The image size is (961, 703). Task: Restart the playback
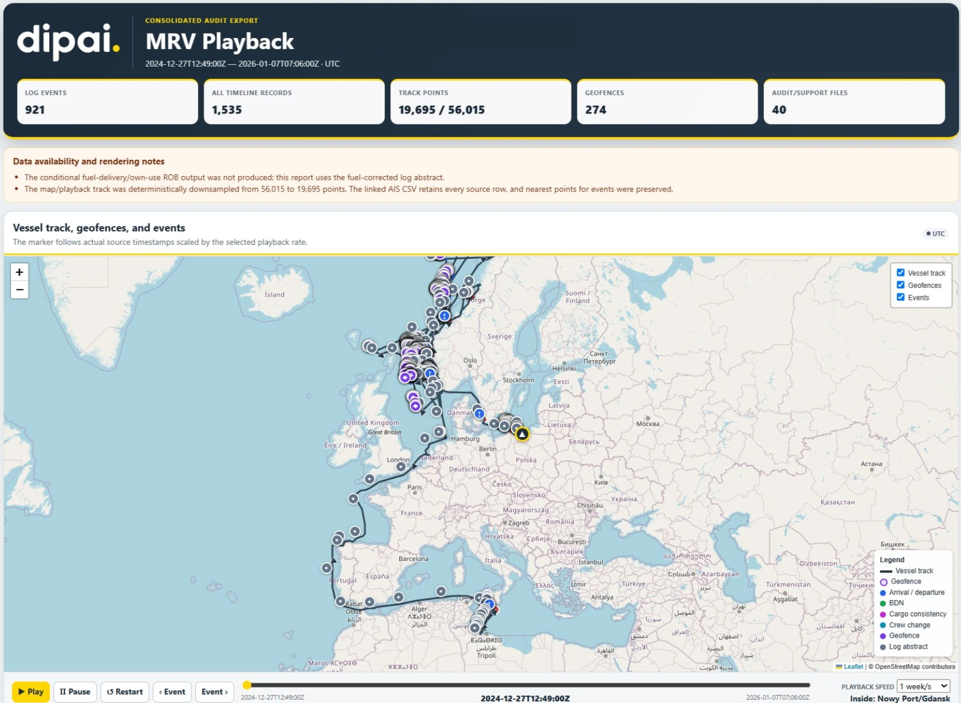(125, 692)
